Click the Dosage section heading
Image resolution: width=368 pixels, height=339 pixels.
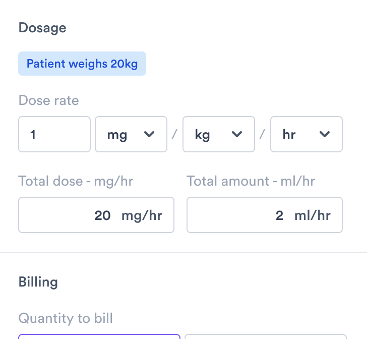[x=42, y=27]
